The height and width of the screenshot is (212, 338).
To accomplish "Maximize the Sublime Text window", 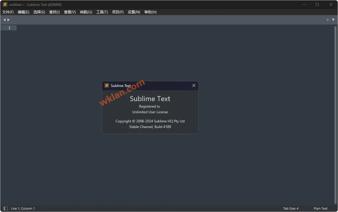I will click(317, 4).
